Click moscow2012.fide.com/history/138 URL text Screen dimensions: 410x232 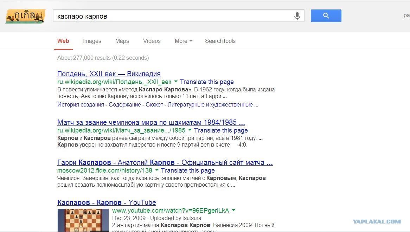click(104, 170)
